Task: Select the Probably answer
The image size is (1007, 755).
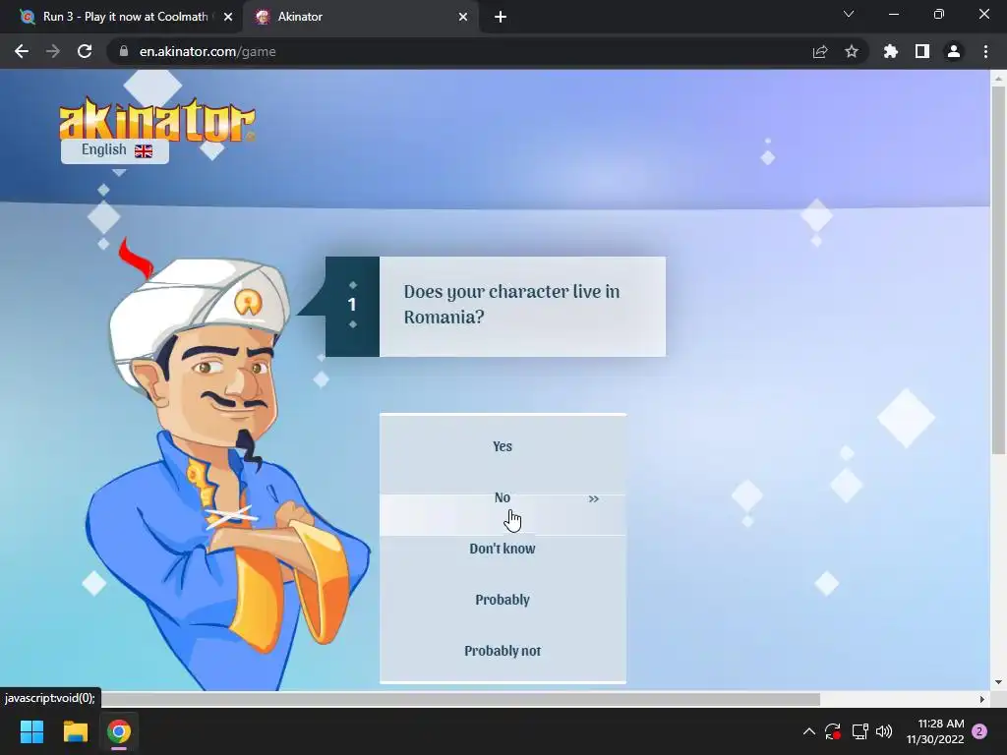Action: [x=503, y=600]
